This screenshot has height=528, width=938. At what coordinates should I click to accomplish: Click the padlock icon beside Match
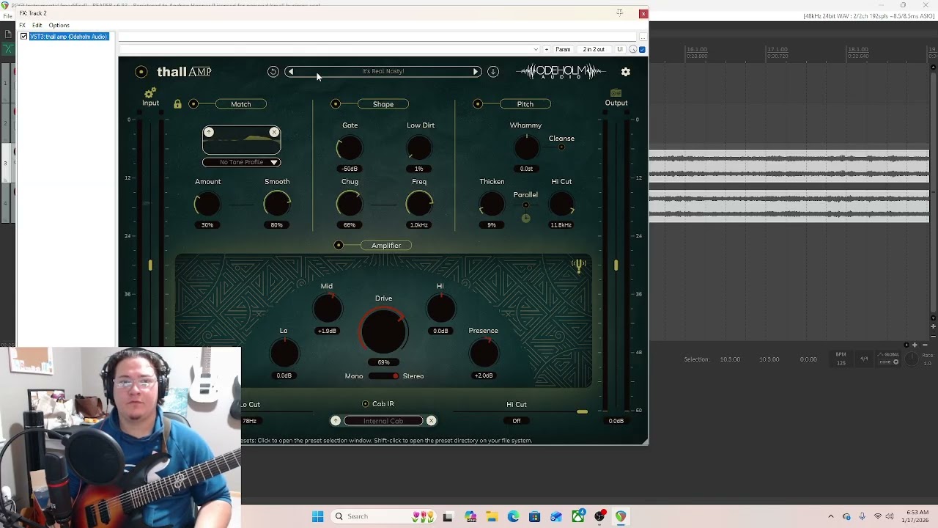click(177, 104)
